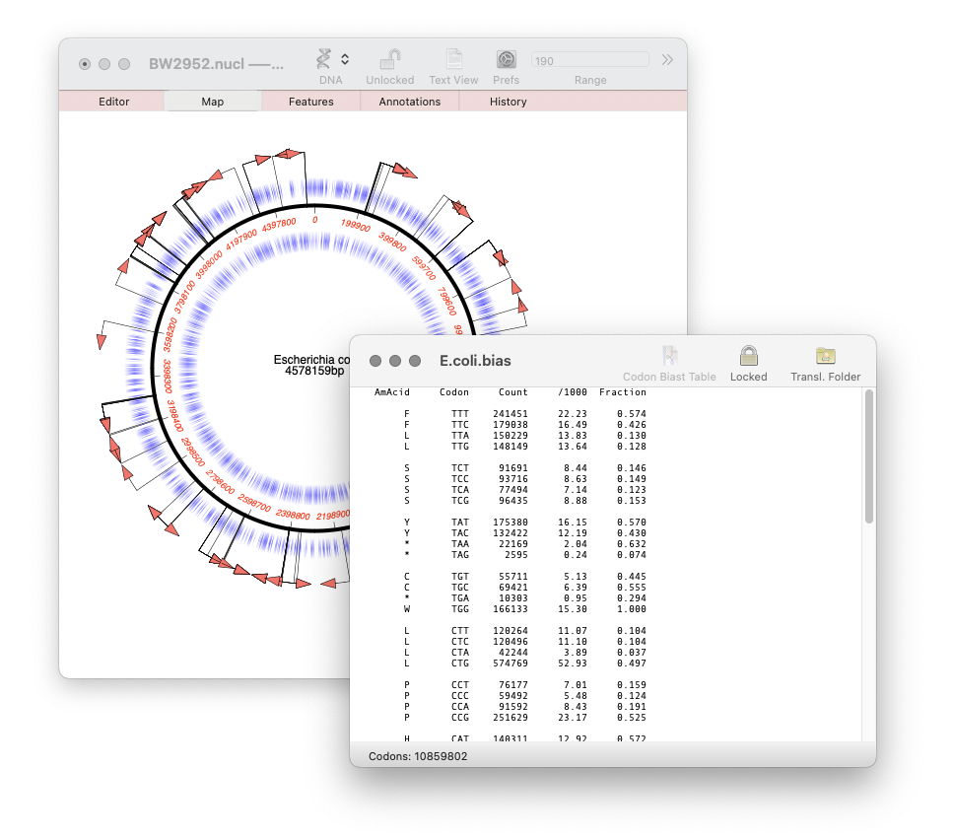This screenshot has width=954, height=838.
Task: Toggle the Locked padlock in E.coli.bias window
Action: pos(748,355)
